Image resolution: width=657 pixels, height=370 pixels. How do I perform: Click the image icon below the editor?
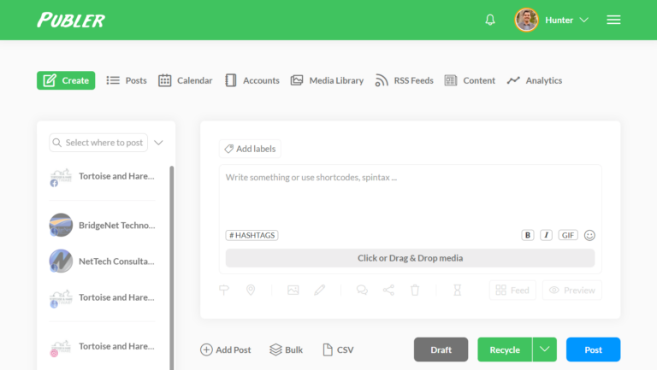(293, 290)
